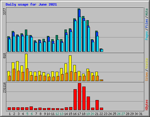Click the cyan pages bar for day 16
Screen dimensions: 150x117
coord(76,36)
